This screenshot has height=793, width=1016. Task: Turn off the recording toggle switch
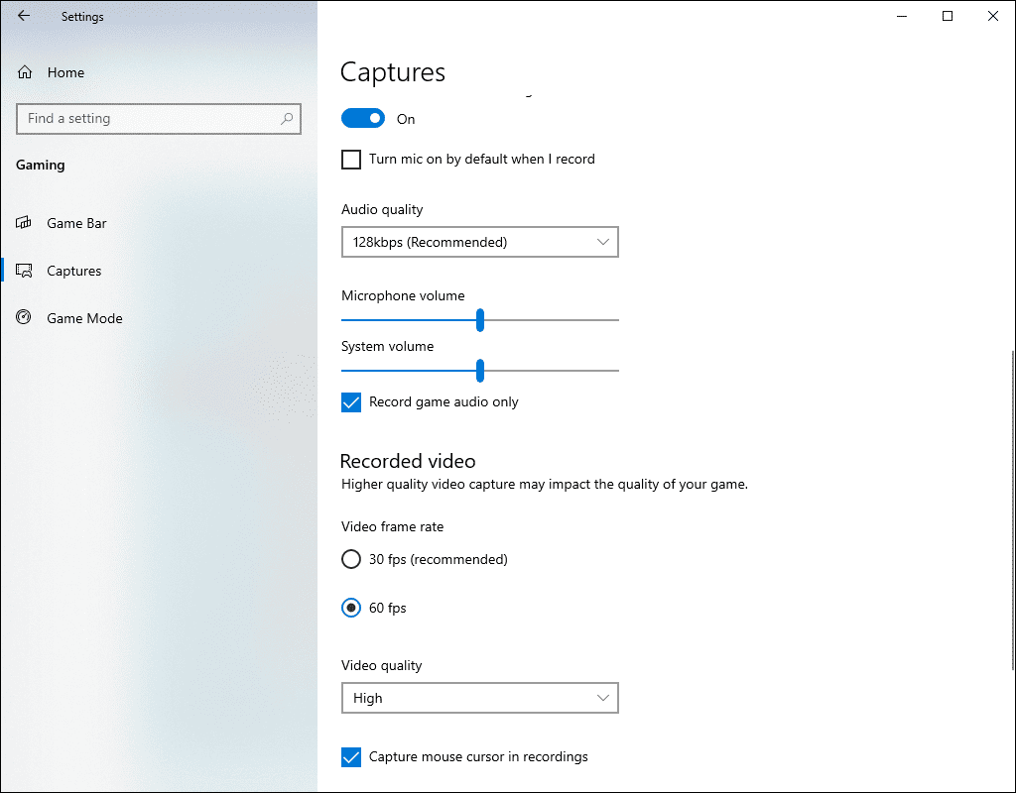pyautogui.click(x=362, y=117)
